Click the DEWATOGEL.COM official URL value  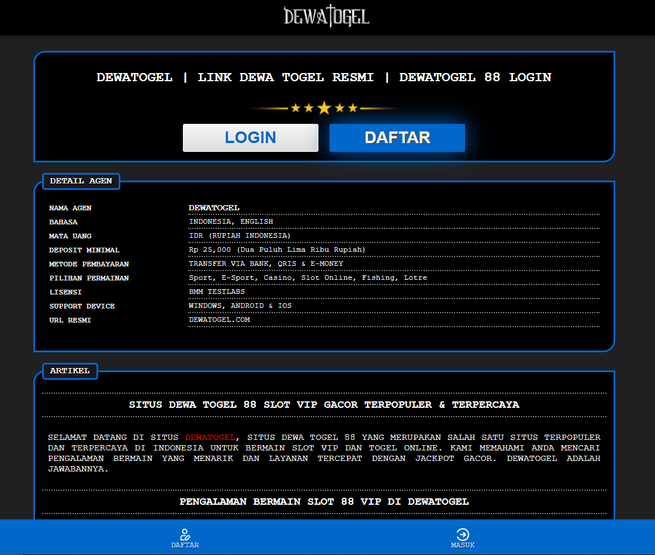pyautogui.click(x=219, y=320)
